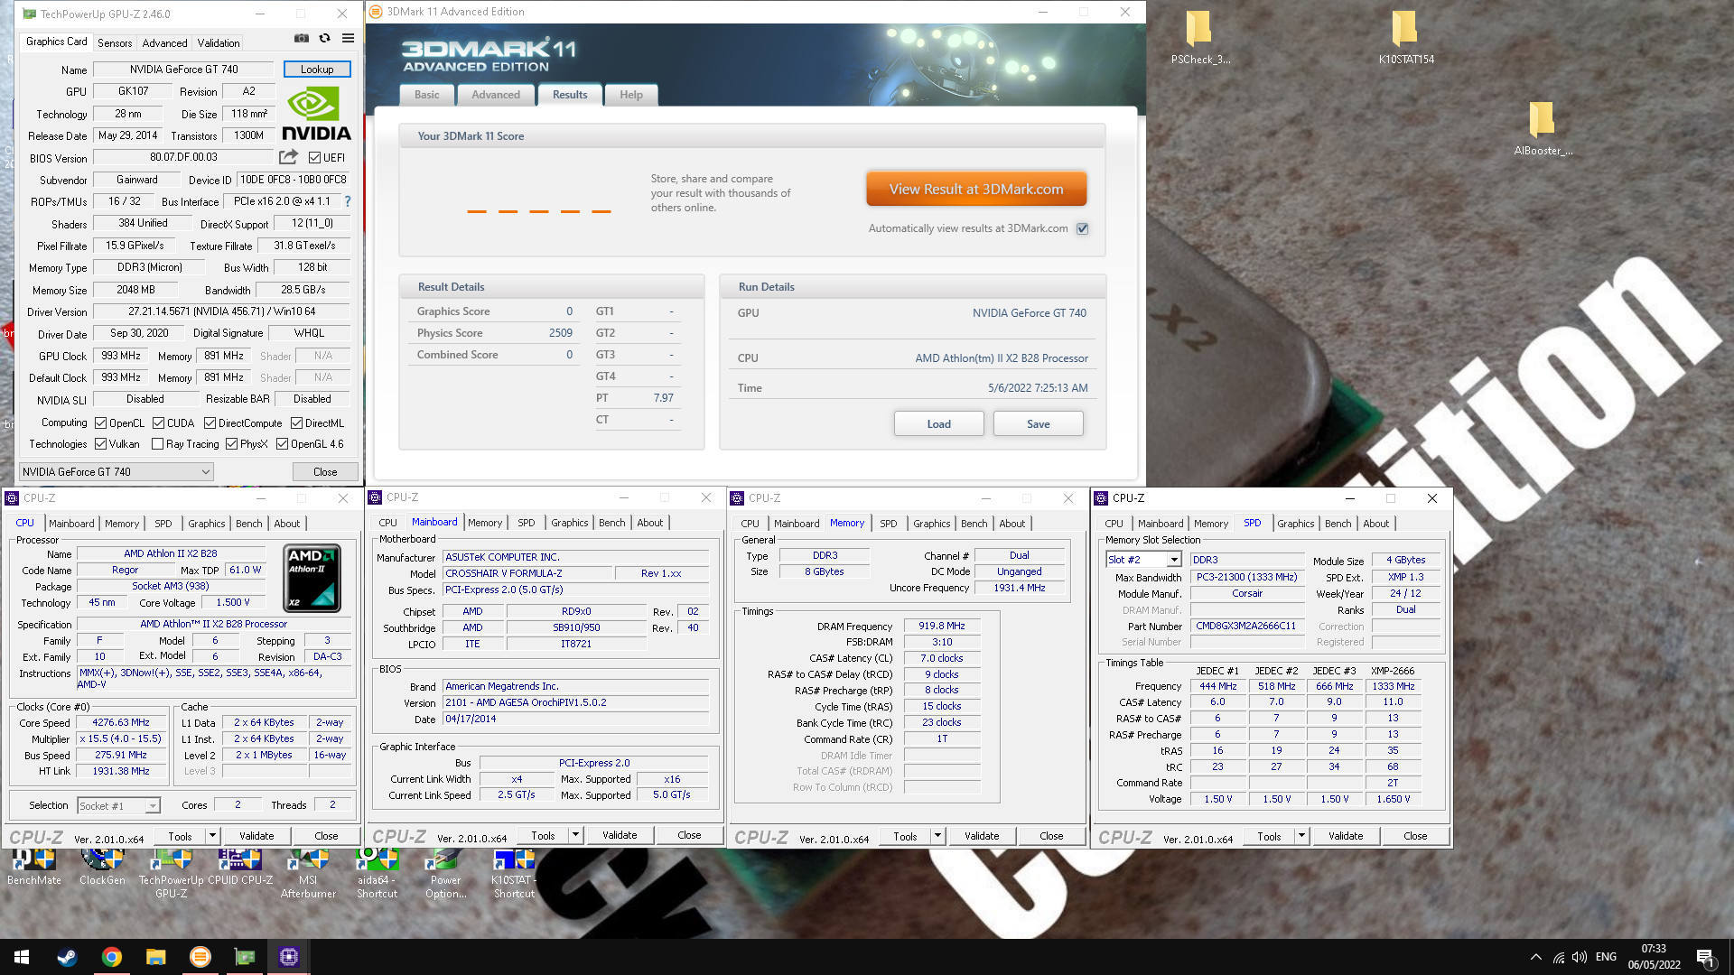Image resolution: width=1734 pixels, height=975 pixels.
Task: Toggle the DirectCompute checkbox
Action: [210, 423]
